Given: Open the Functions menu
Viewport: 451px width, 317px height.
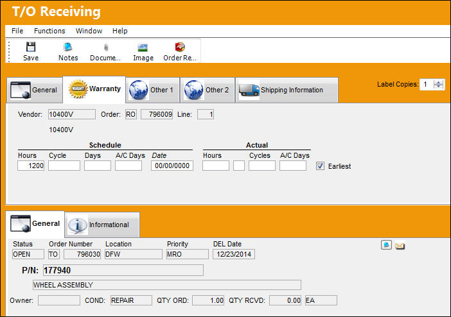Looking at the screenshot, I should pos(49,31).
